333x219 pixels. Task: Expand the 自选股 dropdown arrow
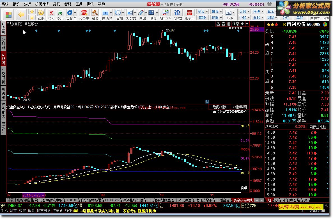coord(111,13)
